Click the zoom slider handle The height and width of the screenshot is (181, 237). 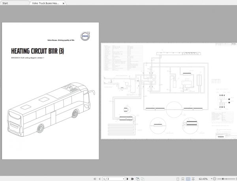coord(223,179)
